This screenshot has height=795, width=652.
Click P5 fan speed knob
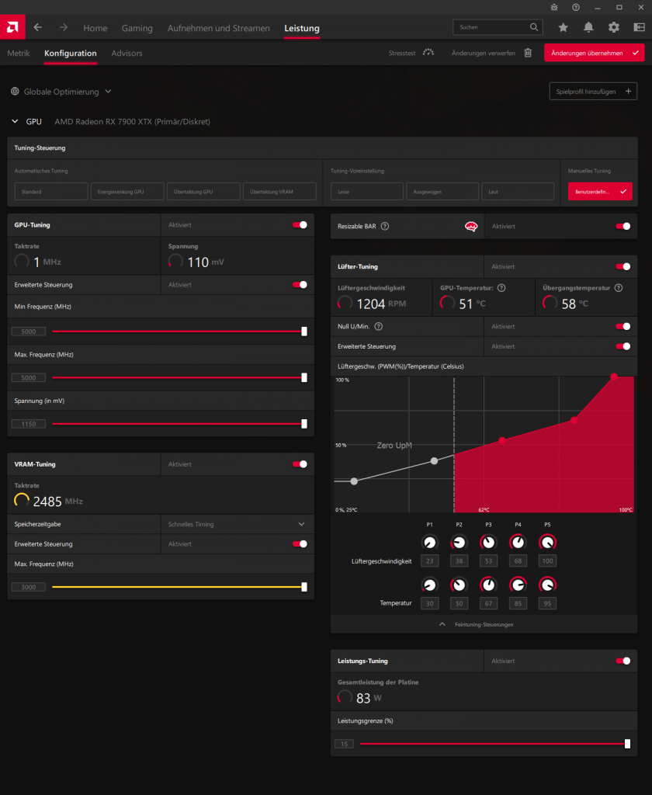pyautogui.click(x=547, y=543)
